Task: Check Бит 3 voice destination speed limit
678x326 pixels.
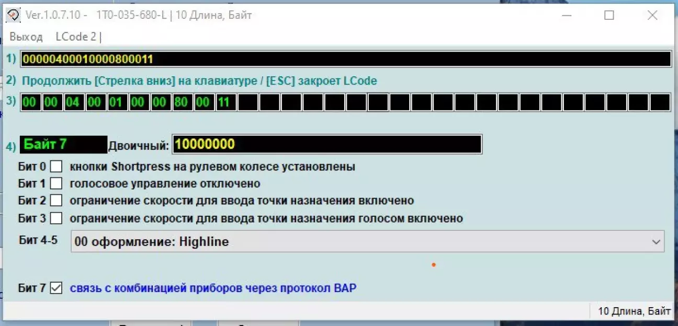Action: (x=56, y=218)
